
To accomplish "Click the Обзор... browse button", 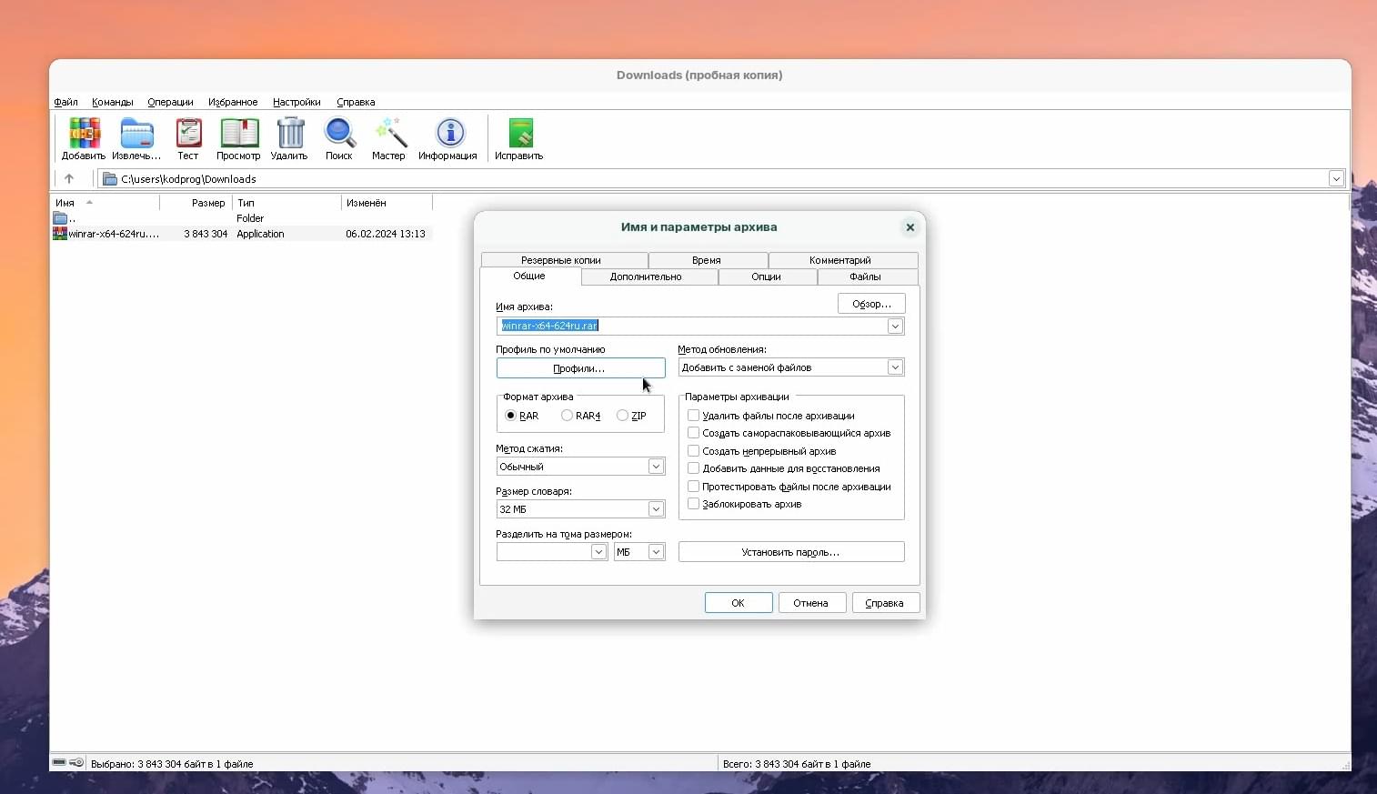I will [871, 304].
